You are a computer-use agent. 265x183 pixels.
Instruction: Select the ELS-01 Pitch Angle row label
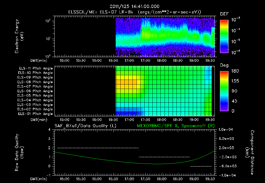coord(35,114)
